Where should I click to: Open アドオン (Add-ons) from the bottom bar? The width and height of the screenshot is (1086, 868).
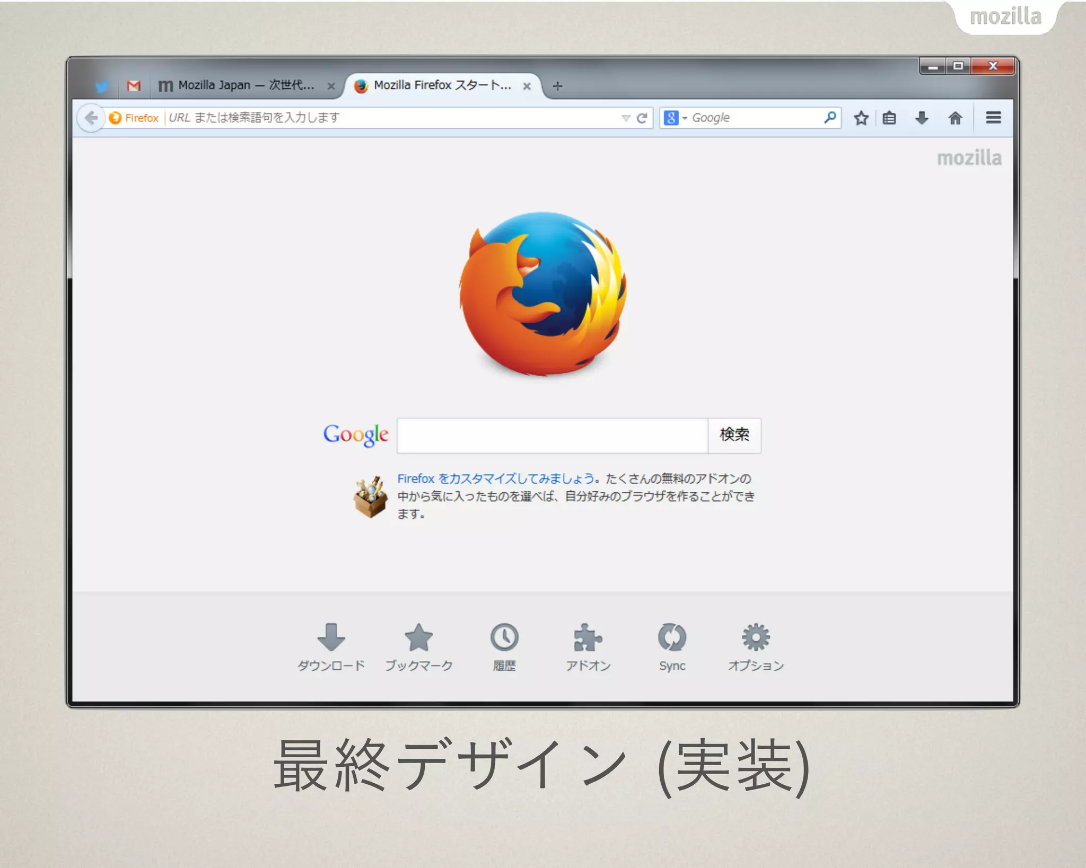(588, 647)
